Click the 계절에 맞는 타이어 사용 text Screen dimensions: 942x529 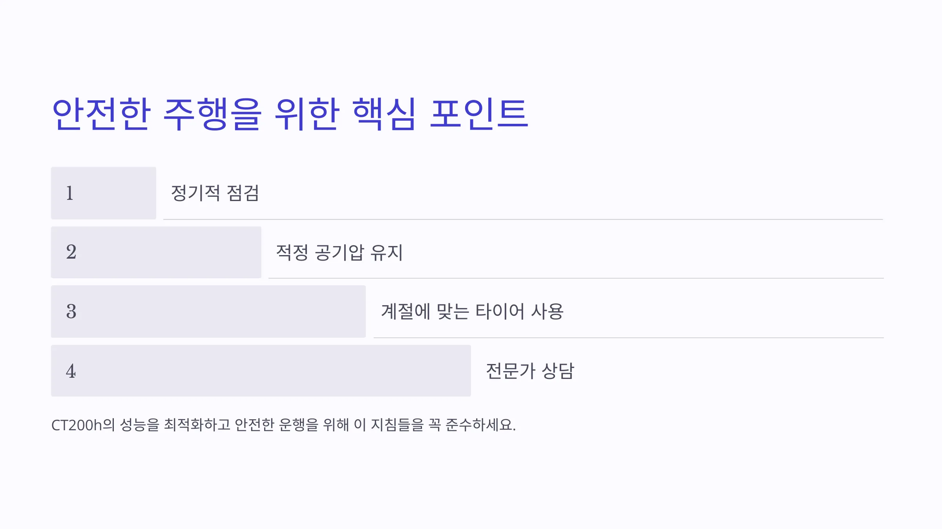coord(473,312)
